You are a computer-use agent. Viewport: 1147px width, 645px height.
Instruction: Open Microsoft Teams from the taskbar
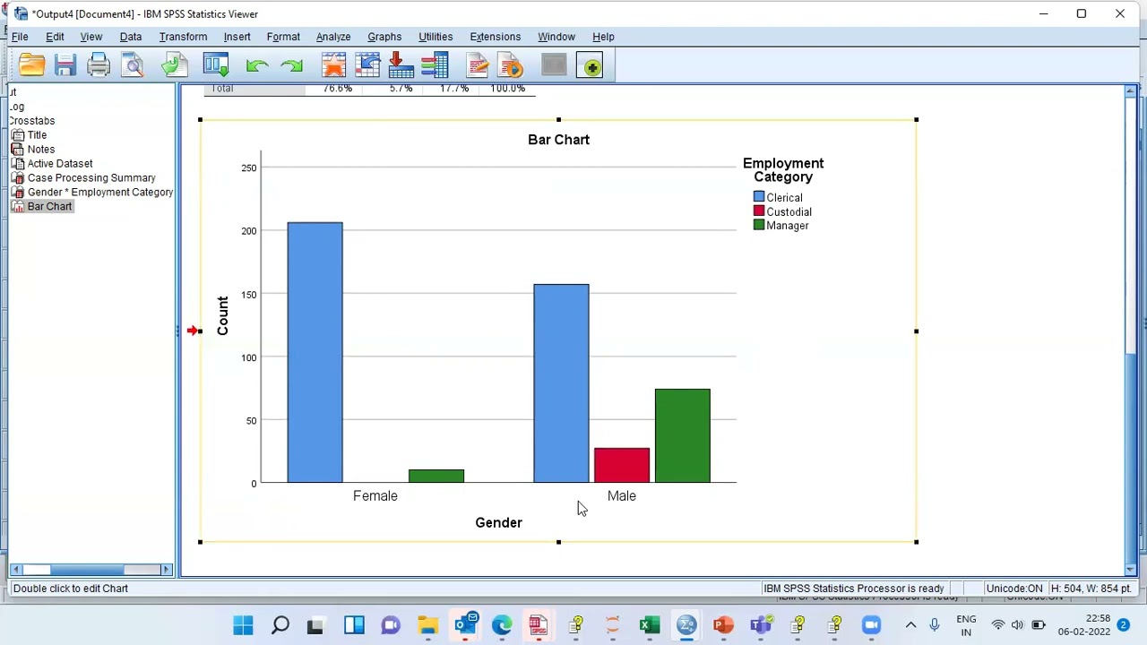pyautogui.click(x=761, y=625)
